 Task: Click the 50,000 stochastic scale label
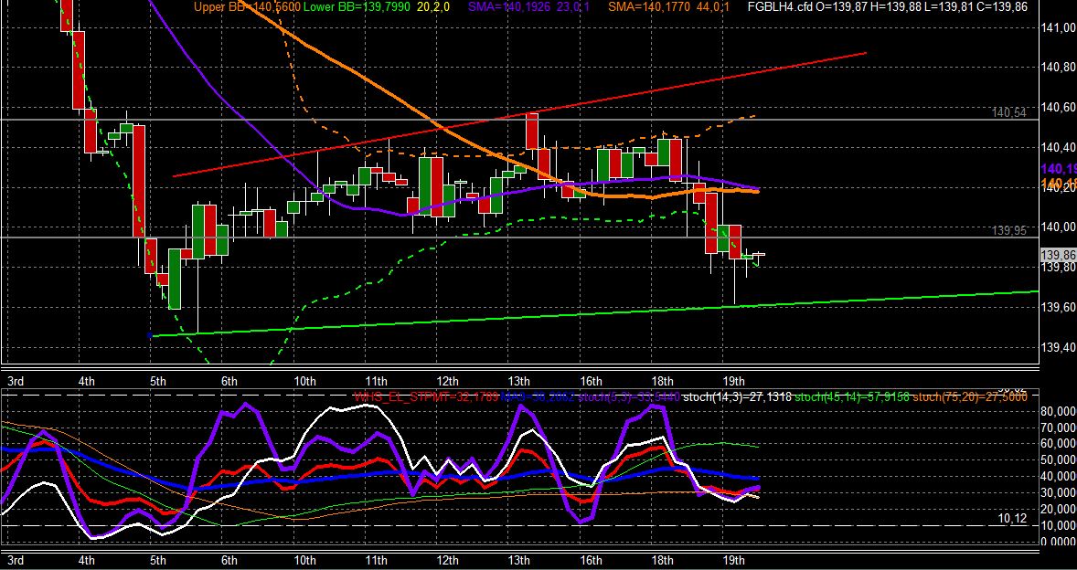pos(1059,460)
